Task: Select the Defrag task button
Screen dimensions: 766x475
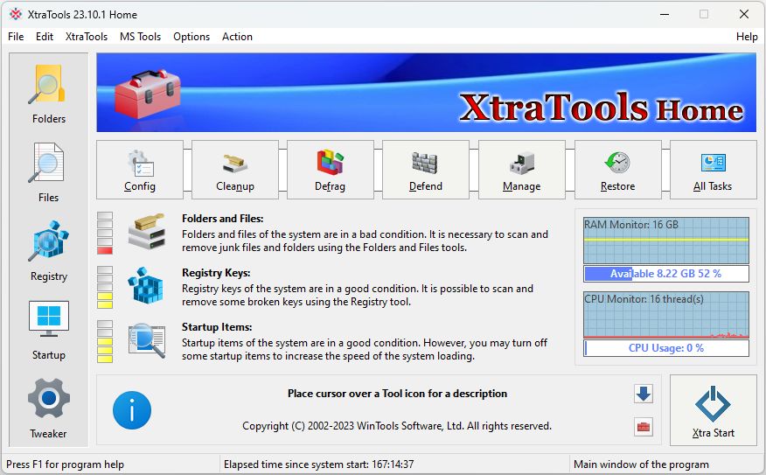Action: 331,170
